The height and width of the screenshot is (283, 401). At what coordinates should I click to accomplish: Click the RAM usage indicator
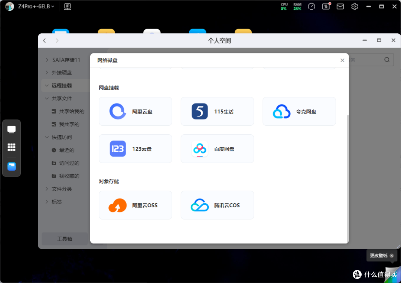click(297, 6)
